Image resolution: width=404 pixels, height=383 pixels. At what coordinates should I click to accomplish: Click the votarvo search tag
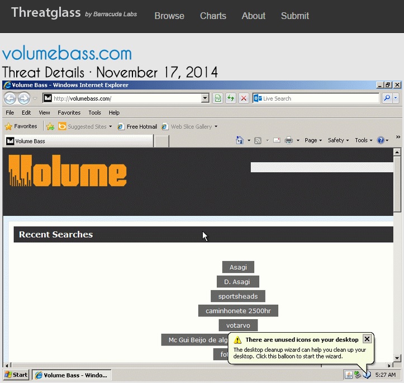[238, 325]
